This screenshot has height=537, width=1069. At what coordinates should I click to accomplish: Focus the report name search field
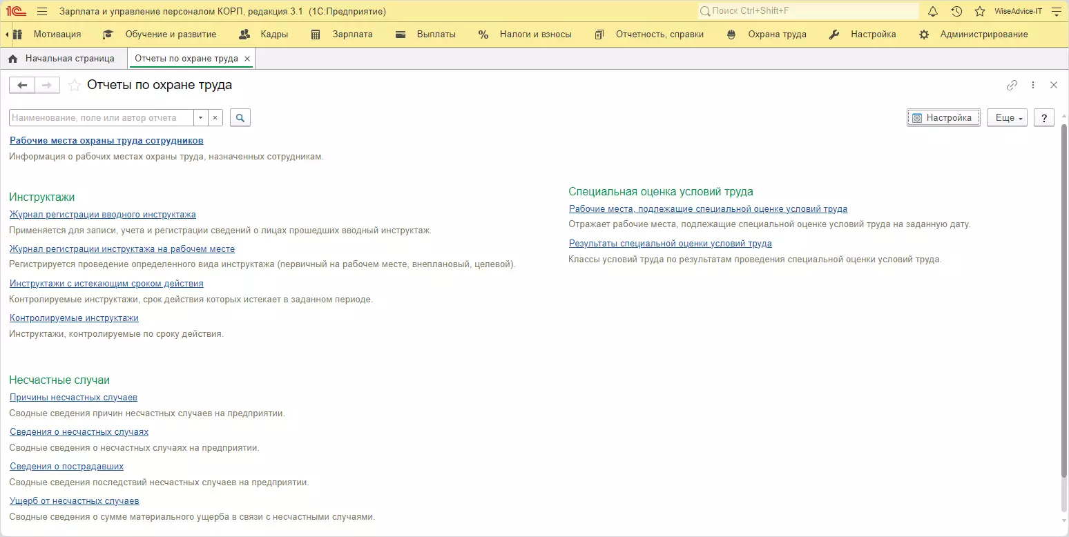[102, 118]
